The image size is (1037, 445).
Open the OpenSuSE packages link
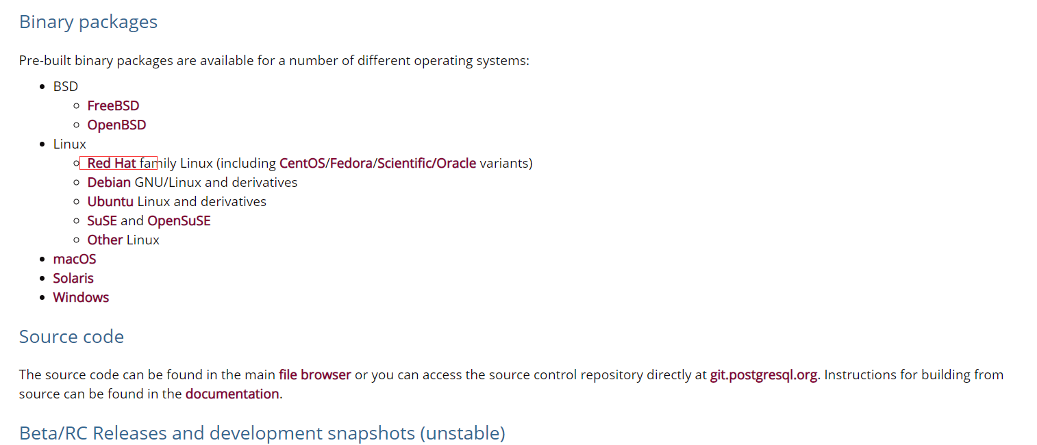179,220
